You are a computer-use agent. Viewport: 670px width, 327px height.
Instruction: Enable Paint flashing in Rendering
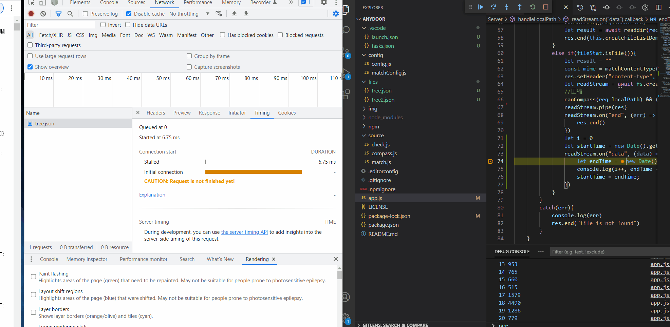[x=33, y=277]
